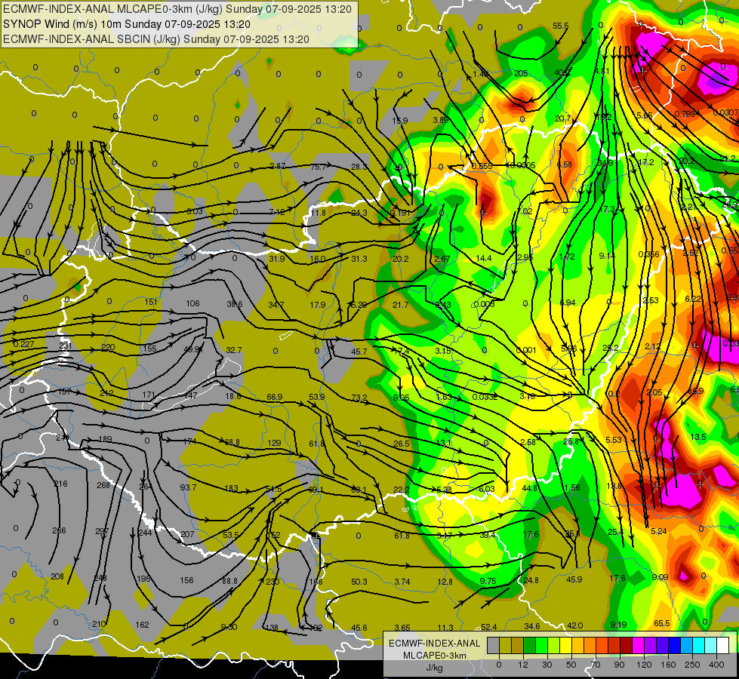Click the map value 13.5
The height and width of the screenshot is (679, 739).
698,437
